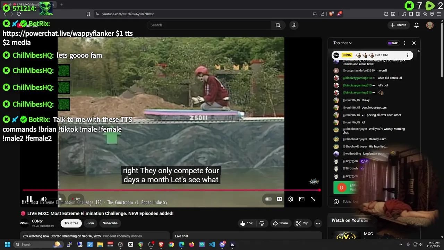Open Visual Studio Code from taskbar

pyautogui.click(x=212, y=244)
